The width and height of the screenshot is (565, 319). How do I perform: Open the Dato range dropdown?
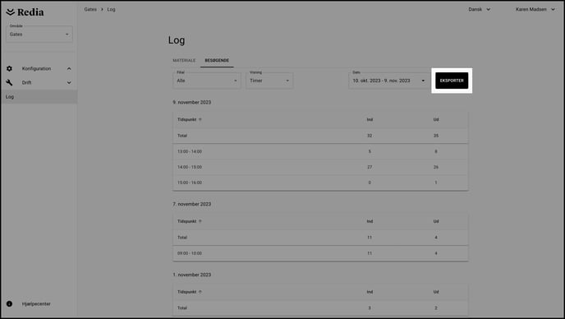tap(389, 81)
